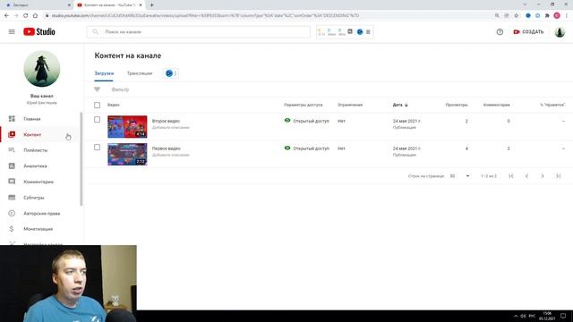Switch to the first browser tab
The image size is (573, 322).
(x=38, y=5)
